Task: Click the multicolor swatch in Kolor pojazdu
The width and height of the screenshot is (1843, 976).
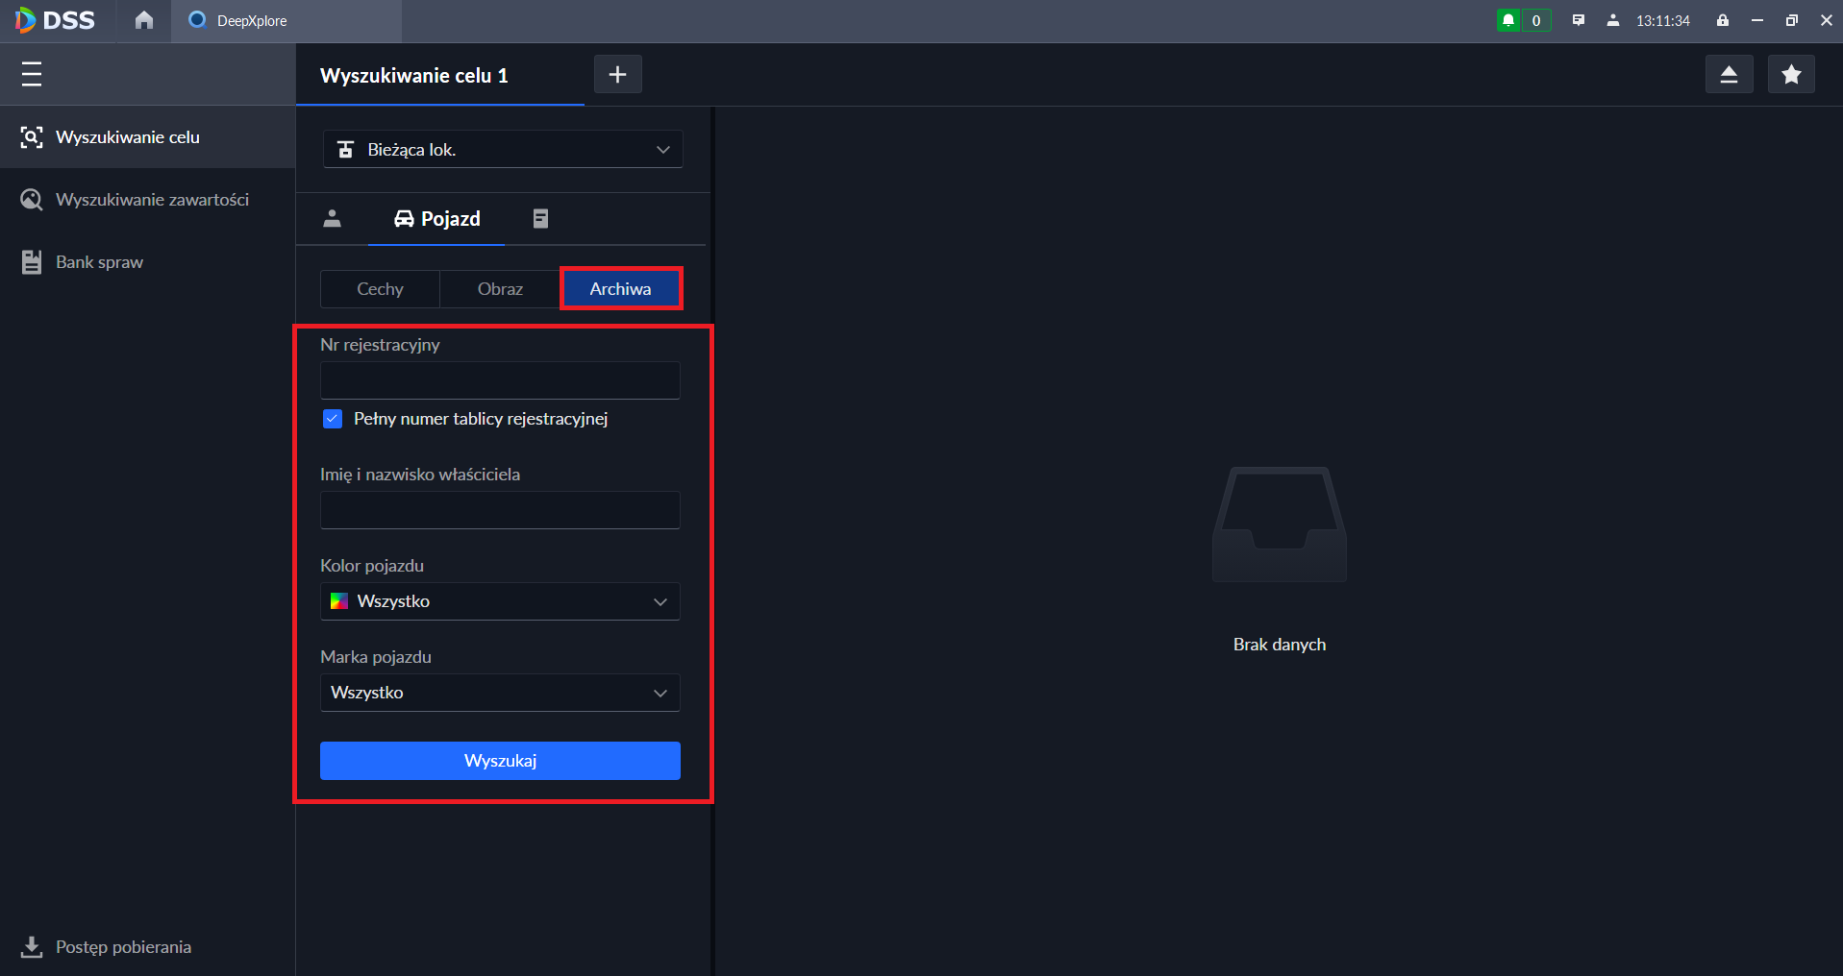Action: [339, 601]
